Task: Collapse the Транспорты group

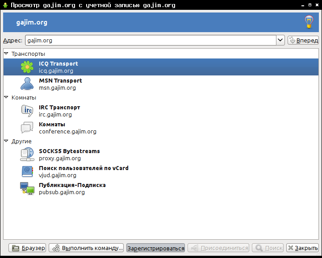Action: [6, 54]
